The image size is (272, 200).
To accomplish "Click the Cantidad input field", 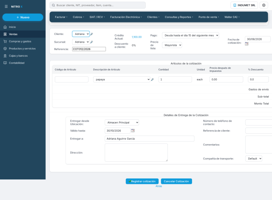I will [x=175, y=79].
